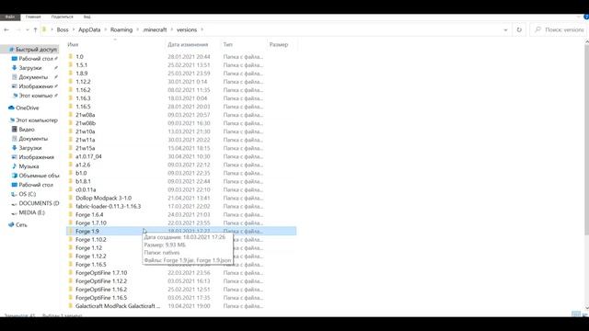589x331 pixels.
Task: Open Объемные объекты in navigation pane
Action: 39,176
